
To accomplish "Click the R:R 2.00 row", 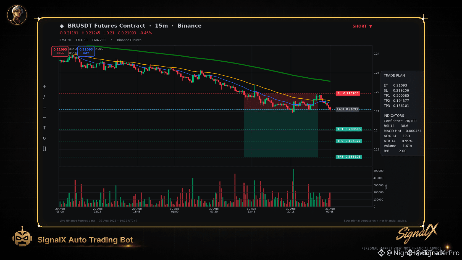I will (395, 151).
